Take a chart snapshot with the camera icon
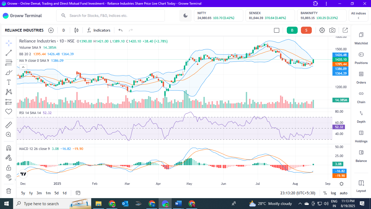The width and height of the screenshot is (371, 209). click(x=332, y=30)
